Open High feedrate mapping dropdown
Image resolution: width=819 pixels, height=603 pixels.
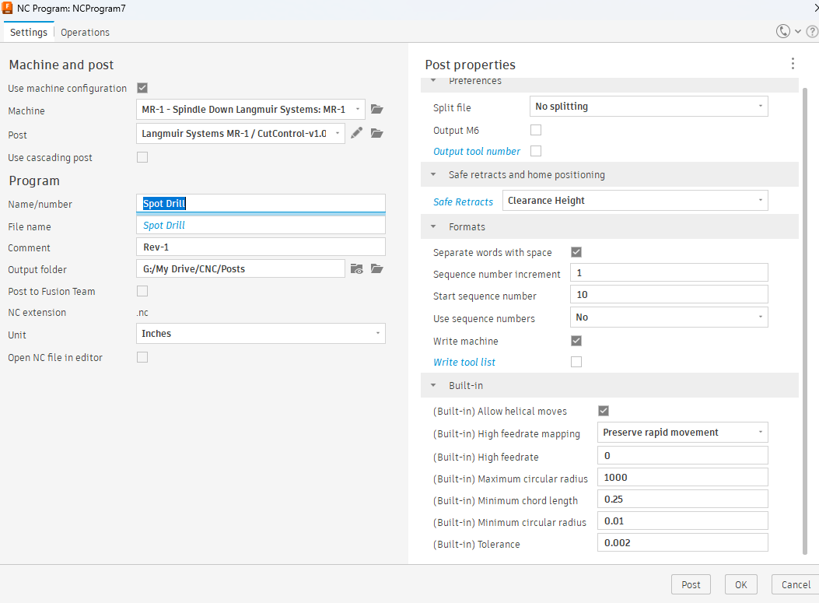(683, 432)
